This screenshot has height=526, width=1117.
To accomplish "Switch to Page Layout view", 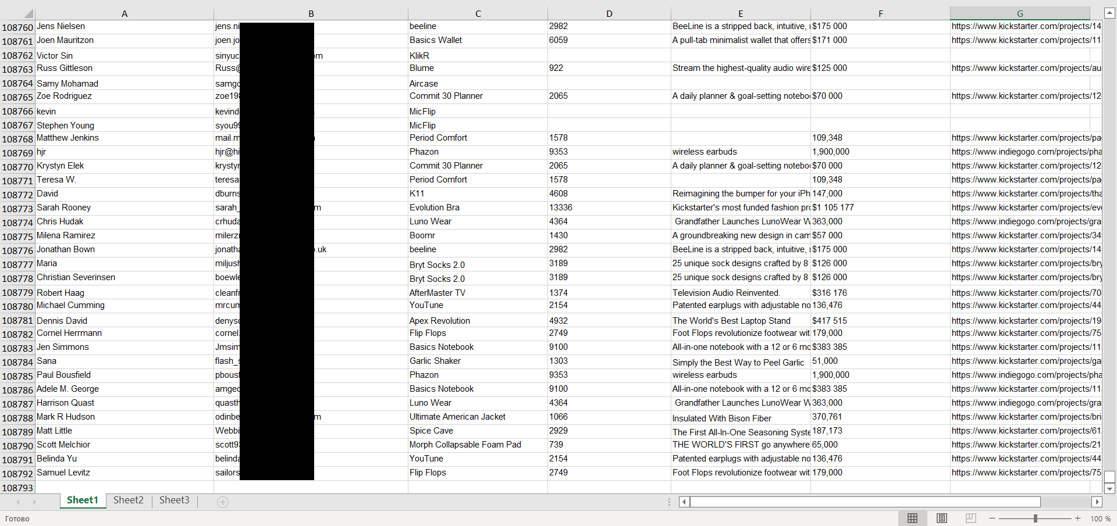I will [941, 518].
